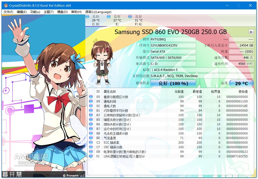Click status orb for E: disk
The width and height of the screenshot is (258, 179).
click(109, 17)
